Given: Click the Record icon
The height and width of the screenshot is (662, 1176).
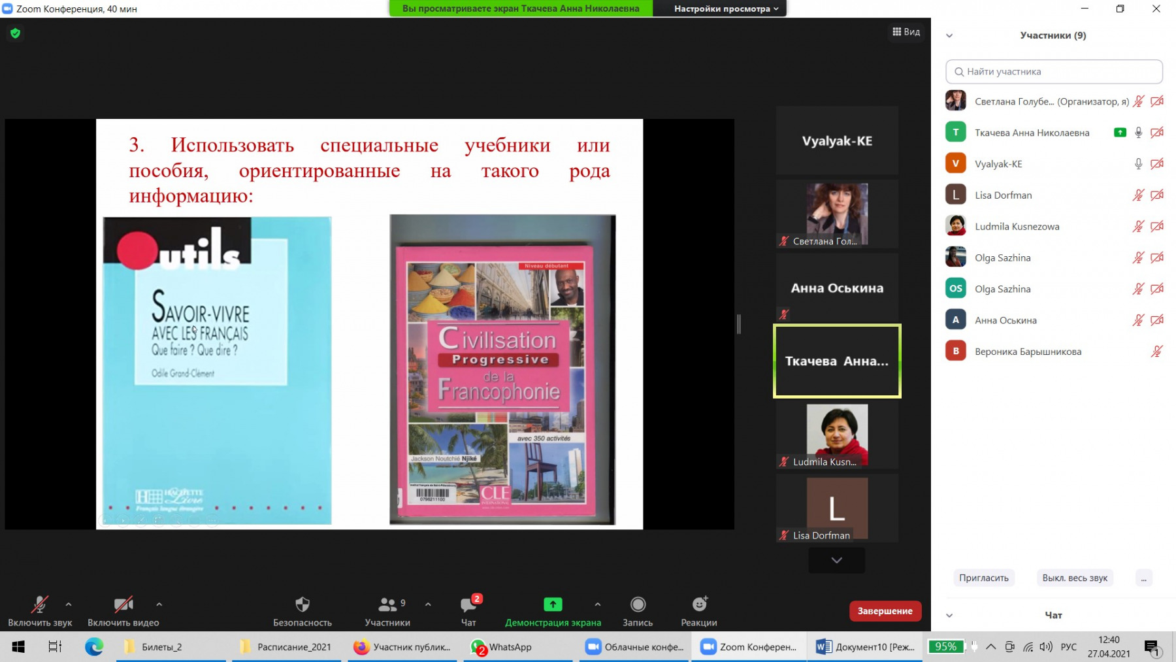Looking at the screenshot, I should coord(638,604).
